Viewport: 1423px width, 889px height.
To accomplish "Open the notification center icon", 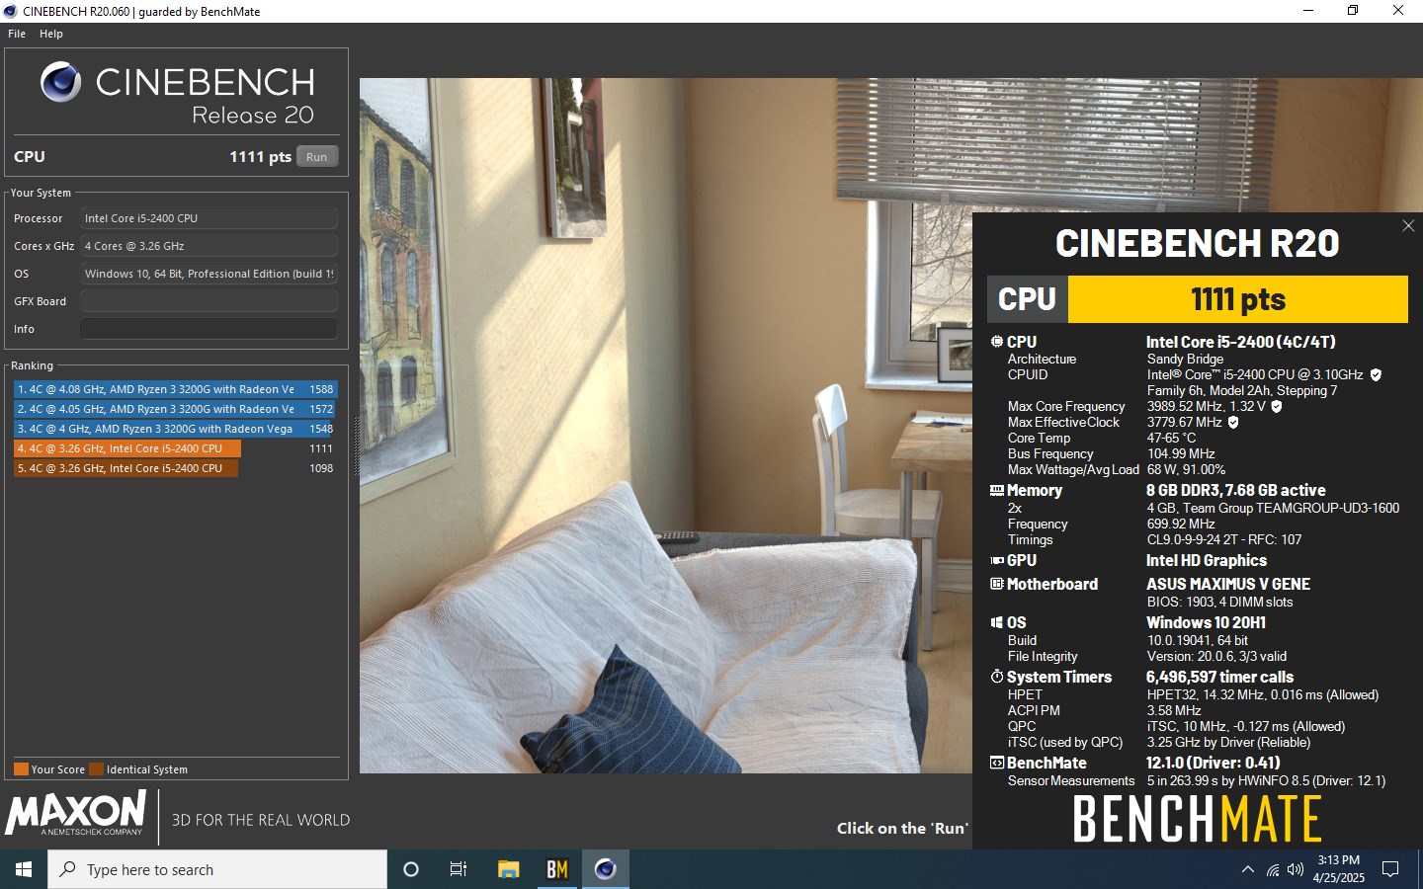I will 1390,869.
